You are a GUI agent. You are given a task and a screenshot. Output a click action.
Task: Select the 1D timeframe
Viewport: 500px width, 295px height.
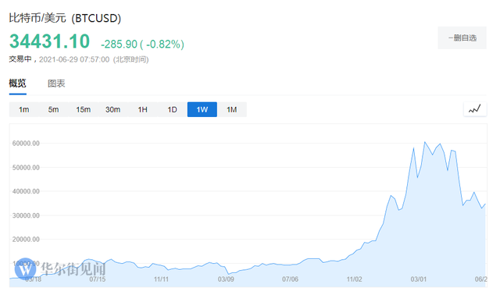(172, 109)
